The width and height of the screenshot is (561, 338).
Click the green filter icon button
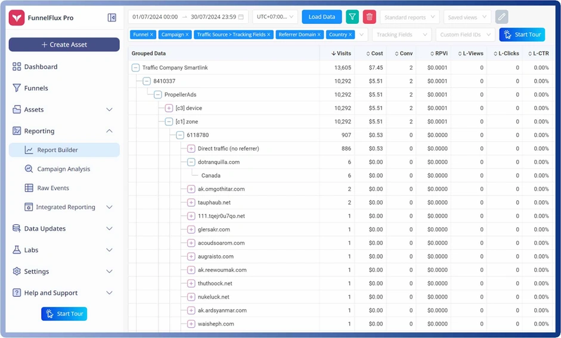click(352, 17)
